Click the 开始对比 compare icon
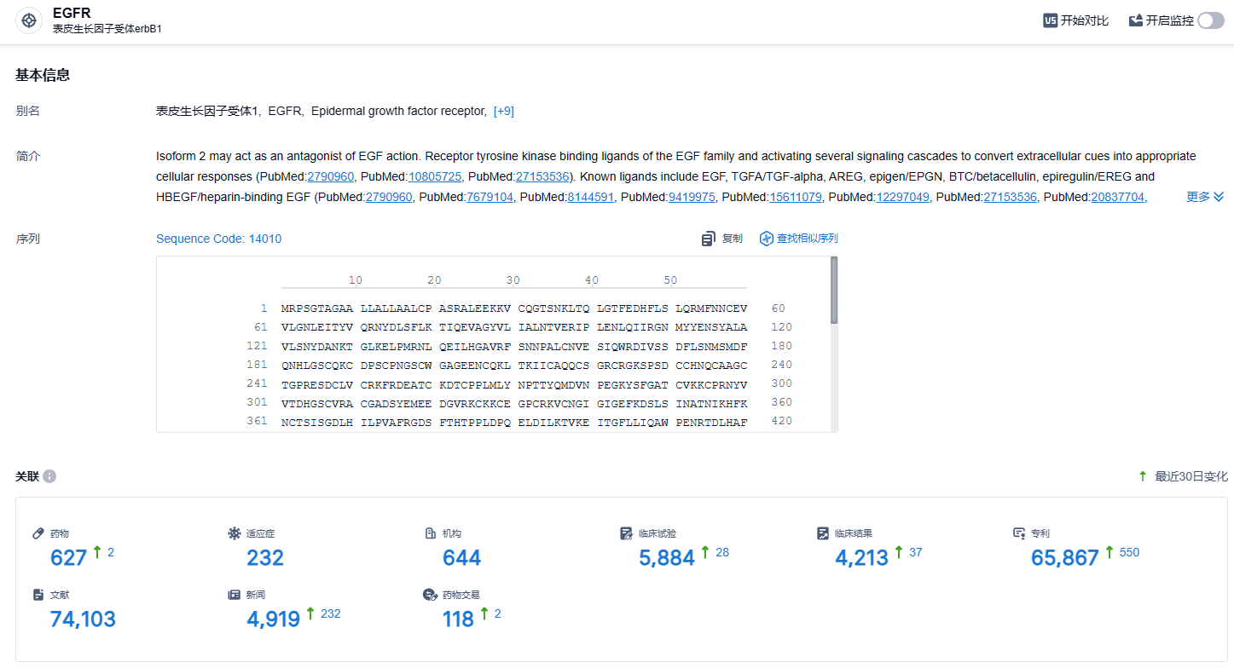Screen dimensions: 1234x668 (1050, 20)
